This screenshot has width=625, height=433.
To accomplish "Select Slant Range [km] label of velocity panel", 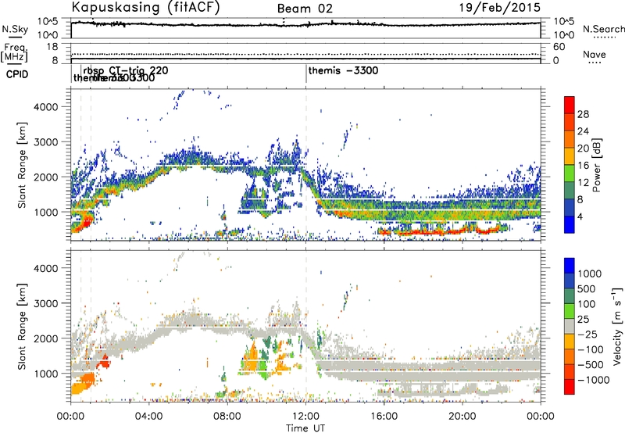I will pyautogui.click(x=22, y=327).
